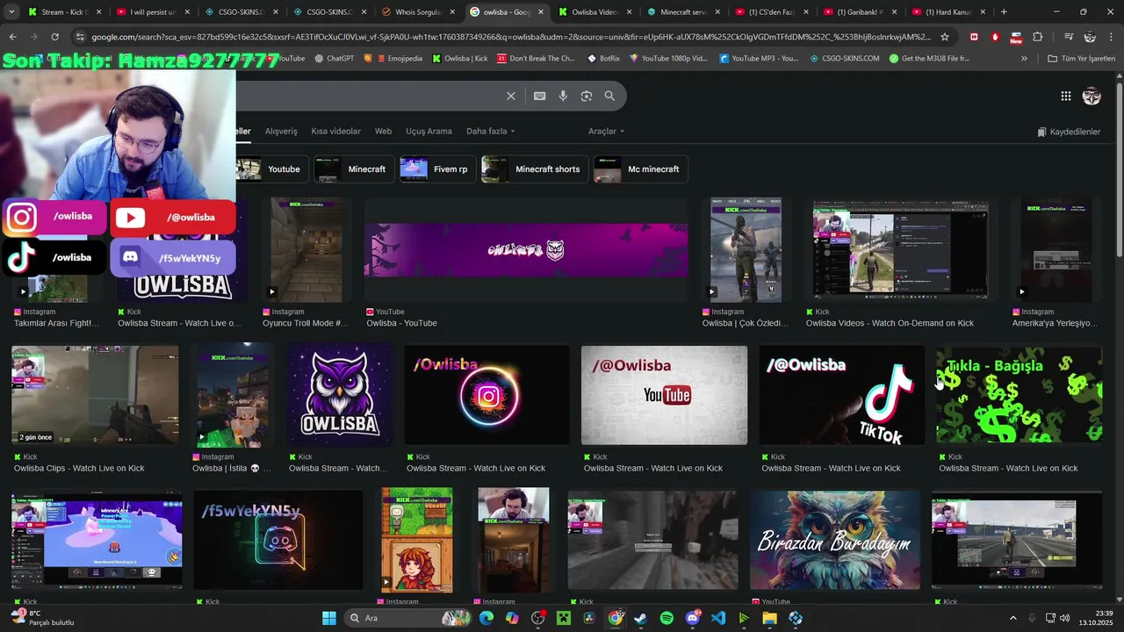Clear the Google search box text
This screenshot has height=632, width=1124.
point(511,96)
